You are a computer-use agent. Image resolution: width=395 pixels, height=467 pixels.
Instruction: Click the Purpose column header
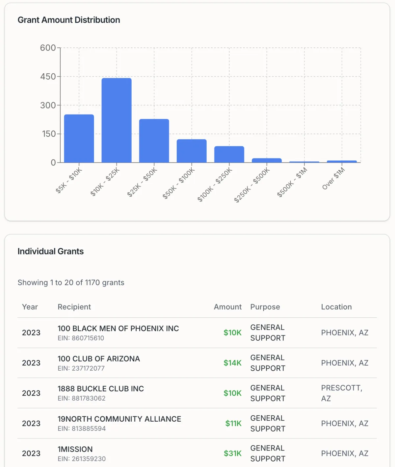[265, 307]
